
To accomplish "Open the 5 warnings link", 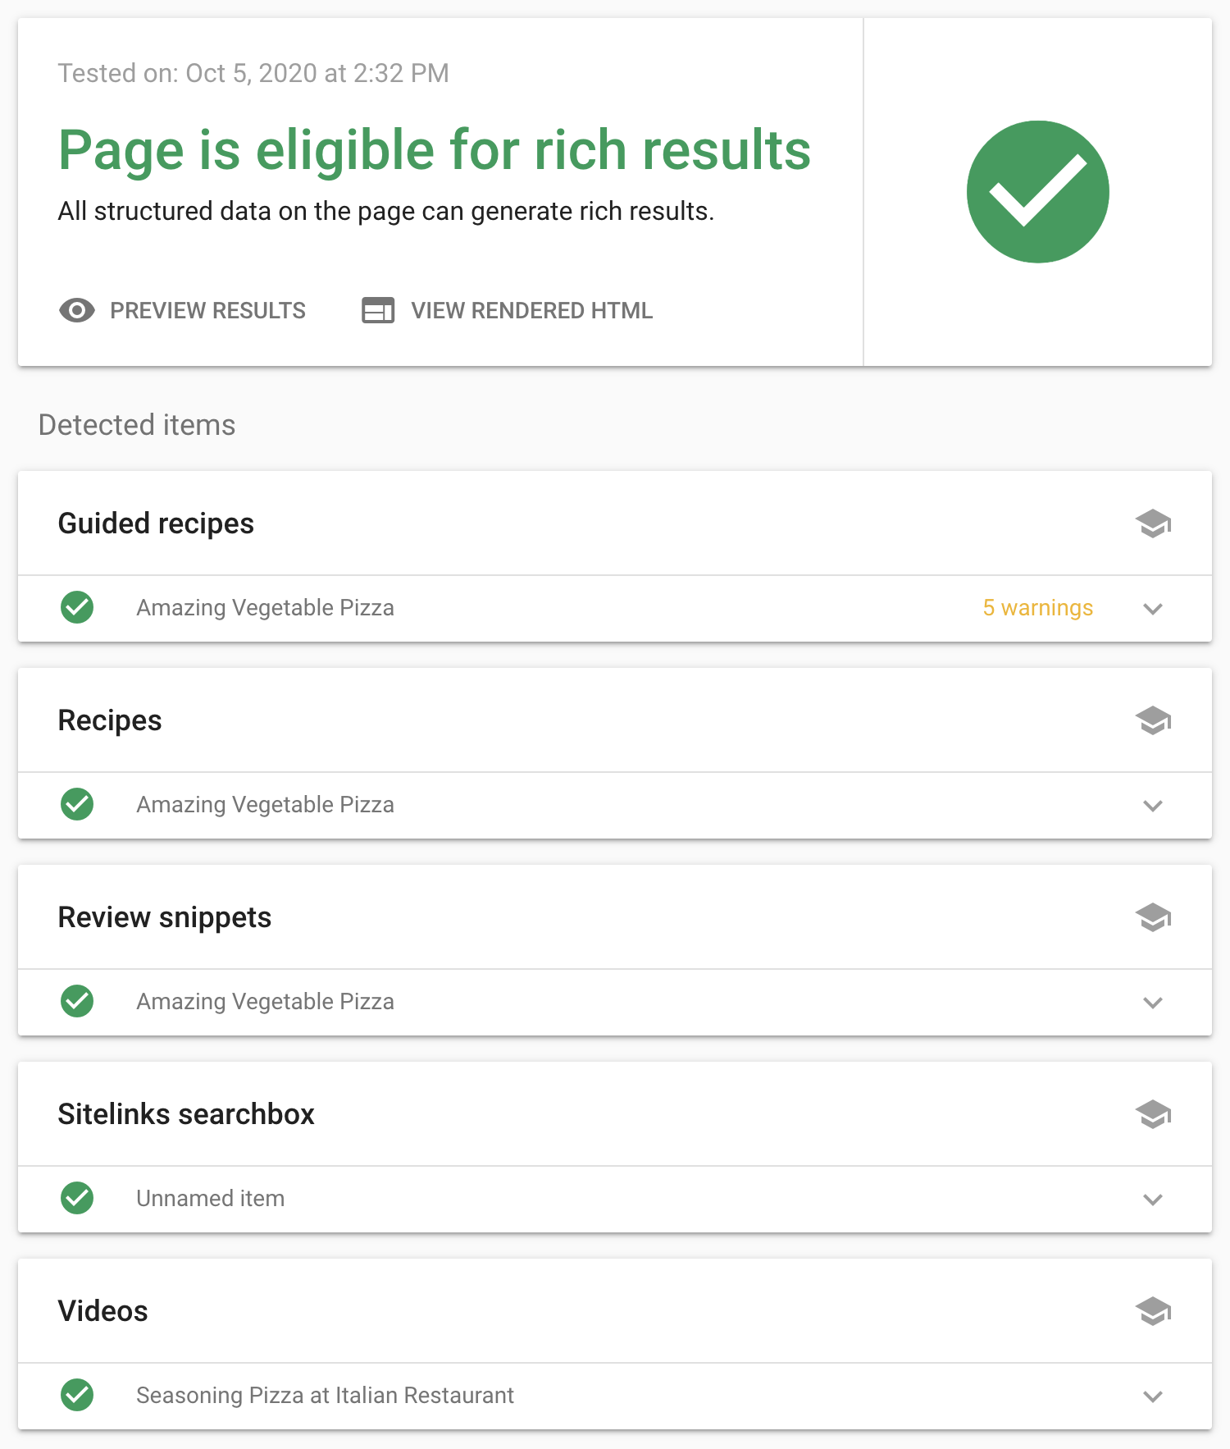I will (1037, 607).
